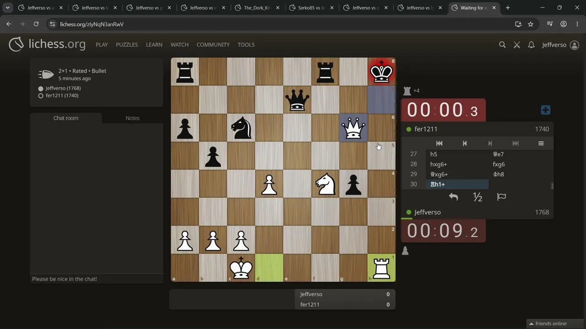
Task: Click the white queen on g6
Action: [x=353, y=127]
